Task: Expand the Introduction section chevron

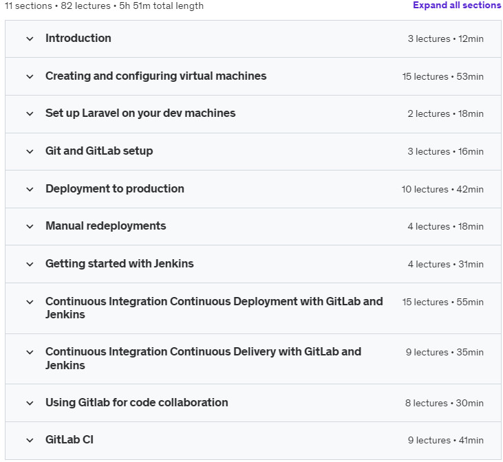Action: pyautogui.click(x=30, y=39)
